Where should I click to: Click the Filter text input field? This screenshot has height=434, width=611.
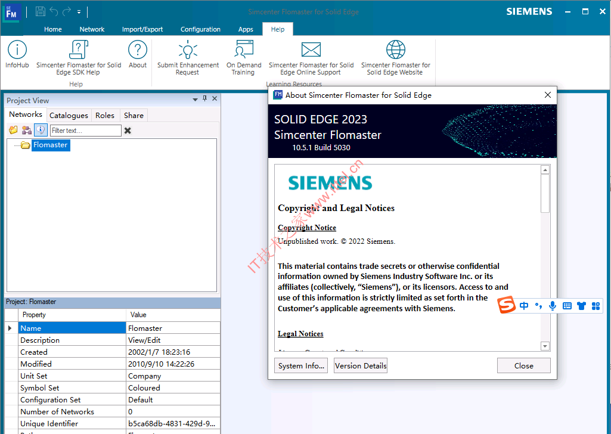[x=85, y=131]
